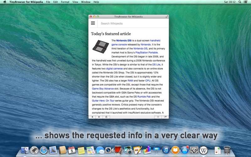
Task: Open the View menu
Action: pos(75,2)
